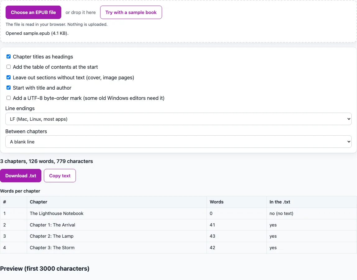Click the In the .txt column header
The width and height of the screenshot is (357, 280).
tap(312, 202)
